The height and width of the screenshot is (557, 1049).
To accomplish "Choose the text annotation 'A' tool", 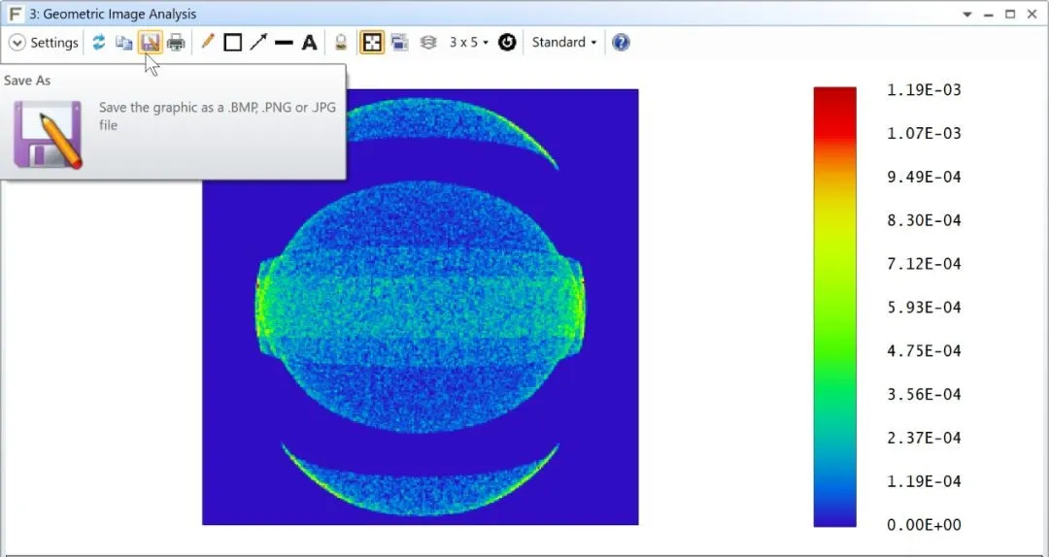I will point(309,43).
